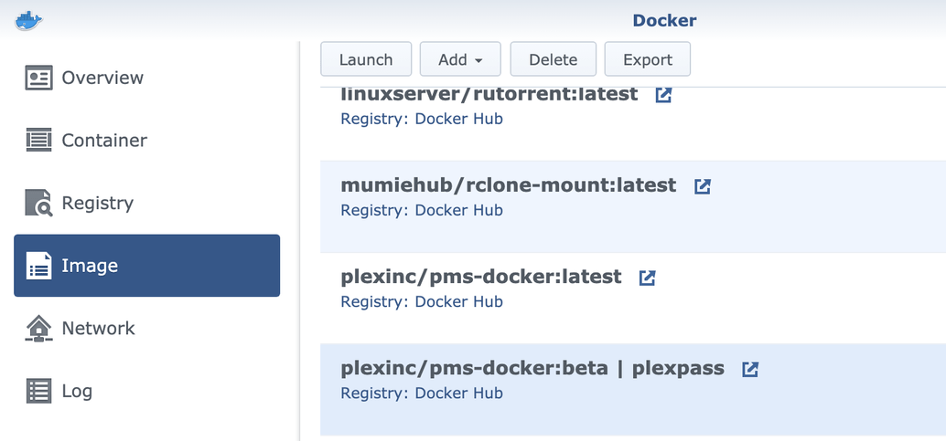Click the Export button

[648, 59]
